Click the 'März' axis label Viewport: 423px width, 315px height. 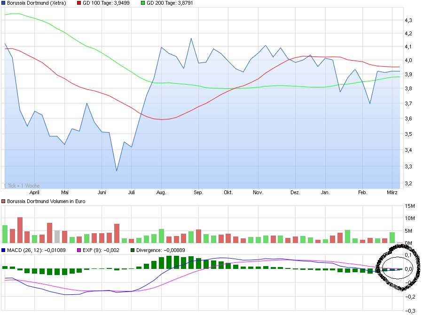392,192
